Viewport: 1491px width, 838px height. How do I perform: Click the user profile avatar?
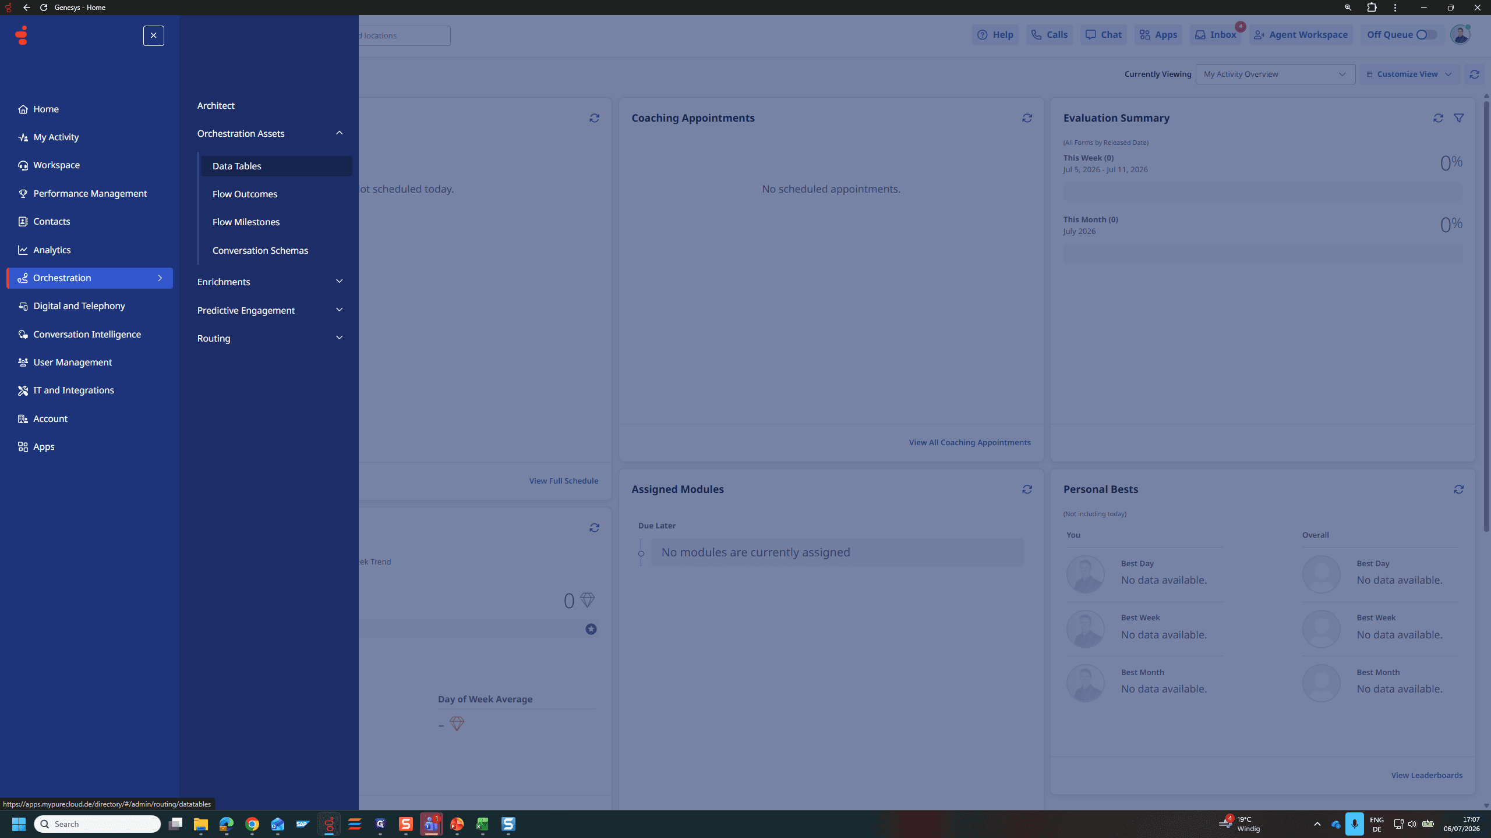(x=1460, y=35)
